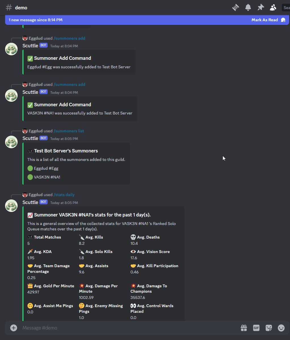
Task: Click /summoners add above the Eggdud #Egg confirmation
Action: (x=69, y=38)
